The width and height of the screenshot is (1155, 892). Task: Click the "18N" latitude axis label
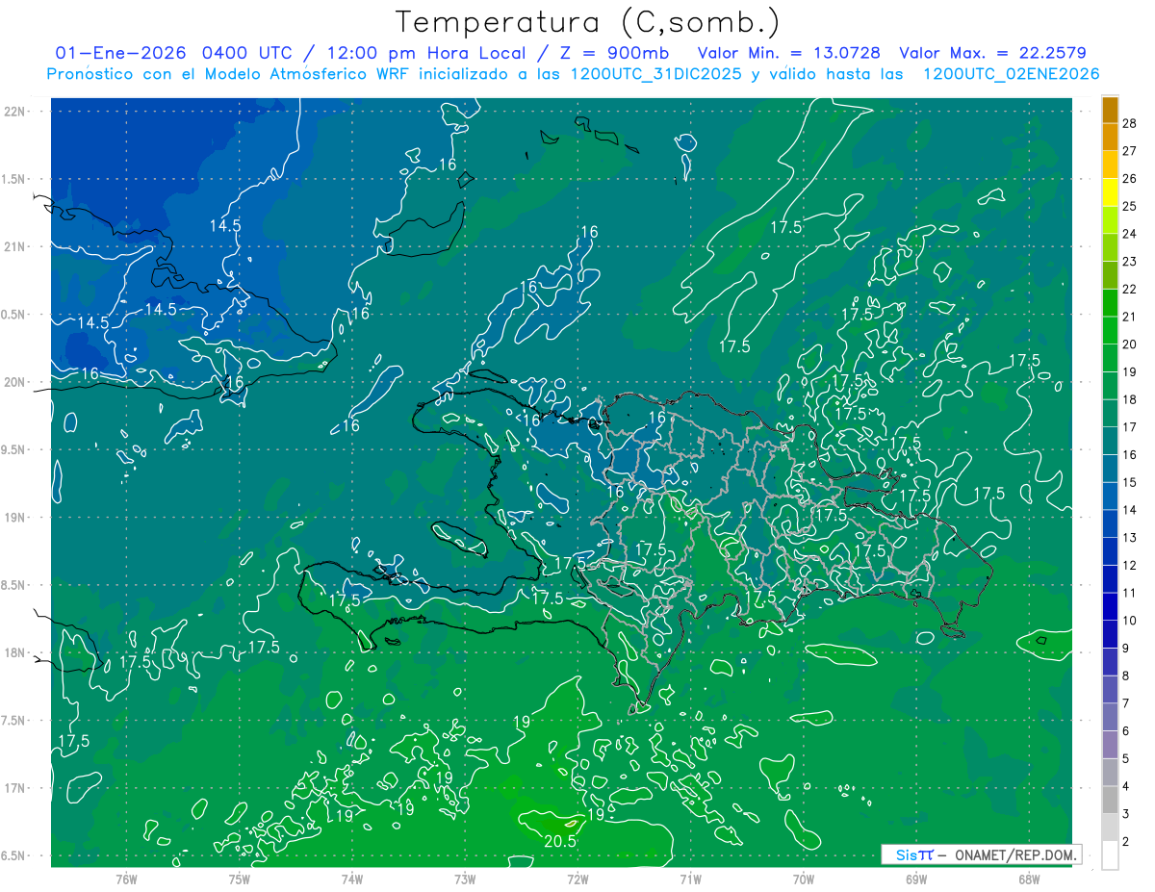[x=14, y=652]
